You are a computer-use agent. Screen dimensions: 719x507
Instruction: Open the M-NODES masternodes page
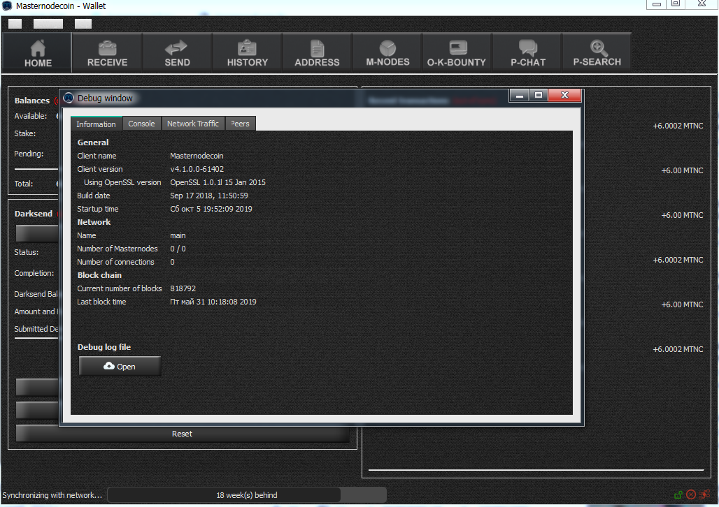click(387, 52)
